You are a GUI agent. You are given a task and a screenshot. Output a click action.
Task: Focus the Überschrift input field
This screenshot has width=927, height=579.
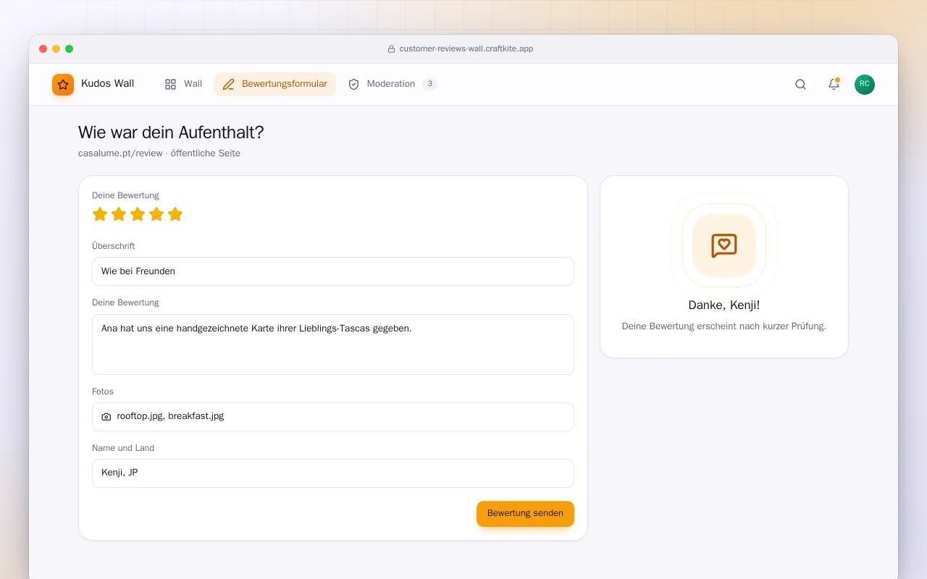pyautogui.click(x=333, y=271)
